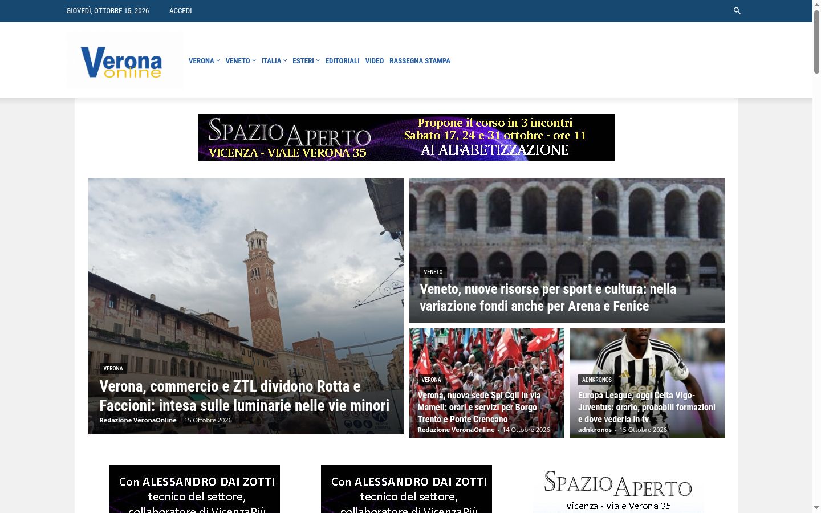
Task: Expand the Esteri menu dropdown
Action: [306, 61]
